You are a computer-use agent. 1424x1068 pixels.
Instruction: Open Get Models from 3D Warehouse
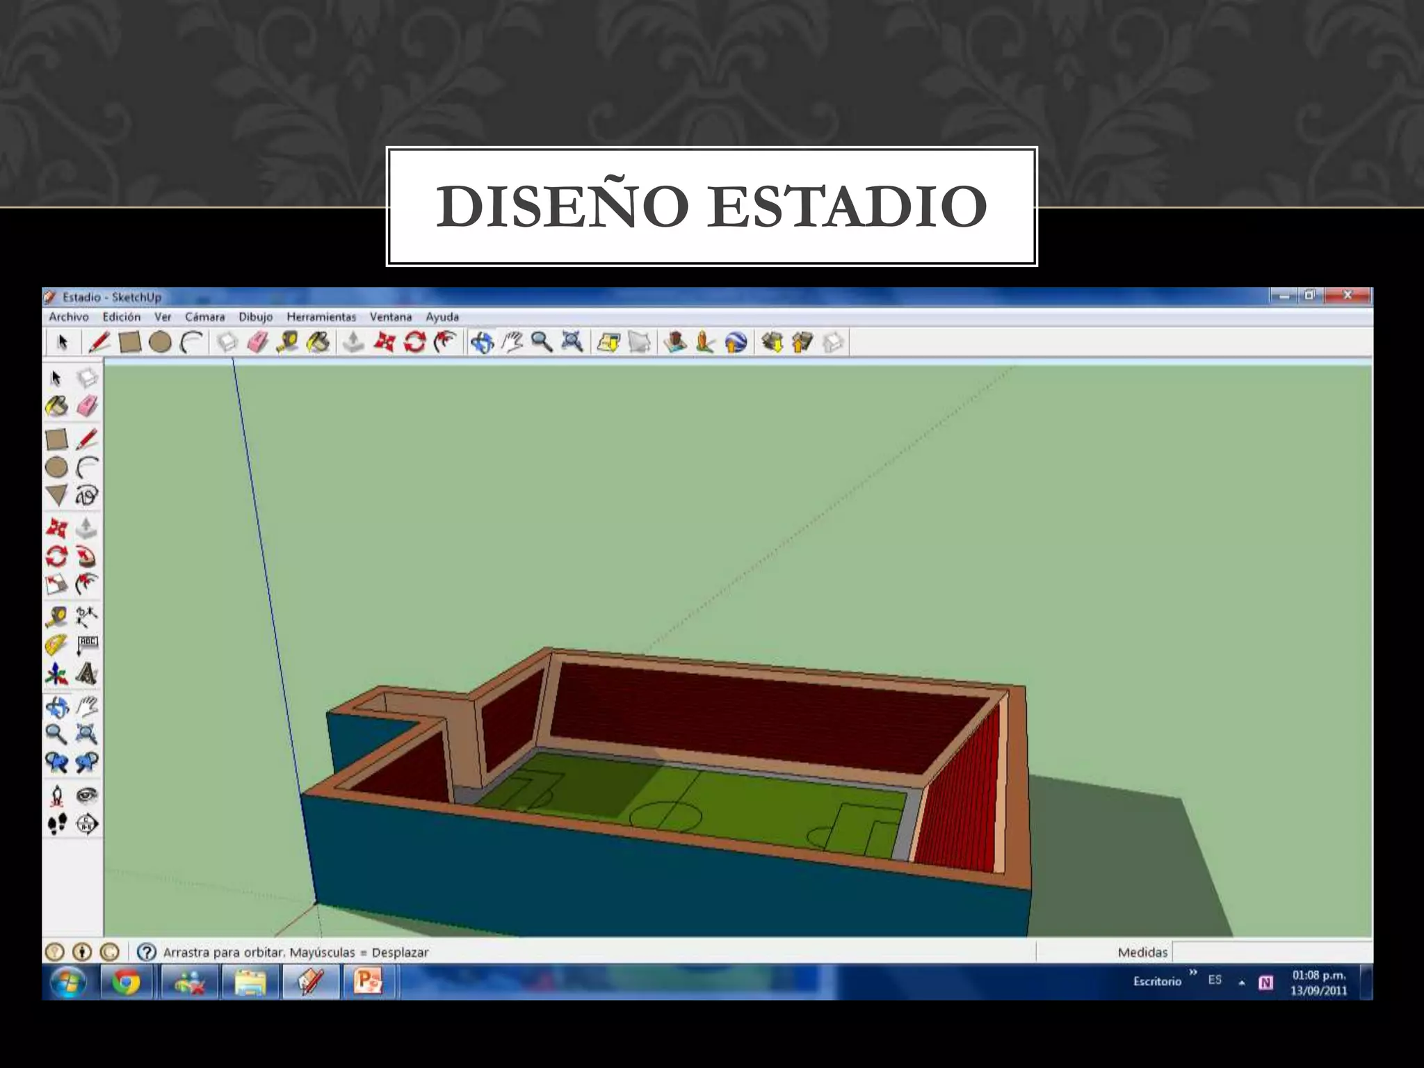coord(772,342)
